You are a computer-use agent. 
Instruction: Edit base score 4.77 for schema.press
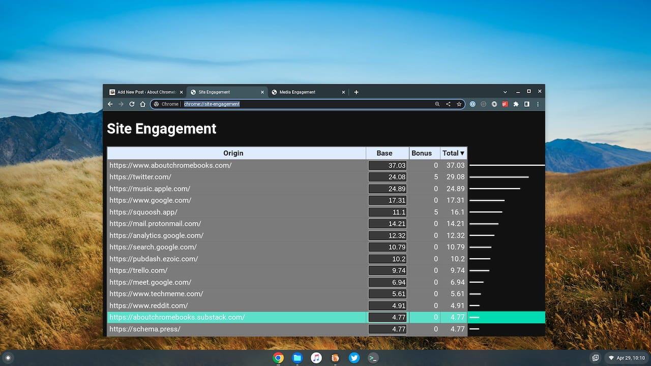click(x=388, y=329)
